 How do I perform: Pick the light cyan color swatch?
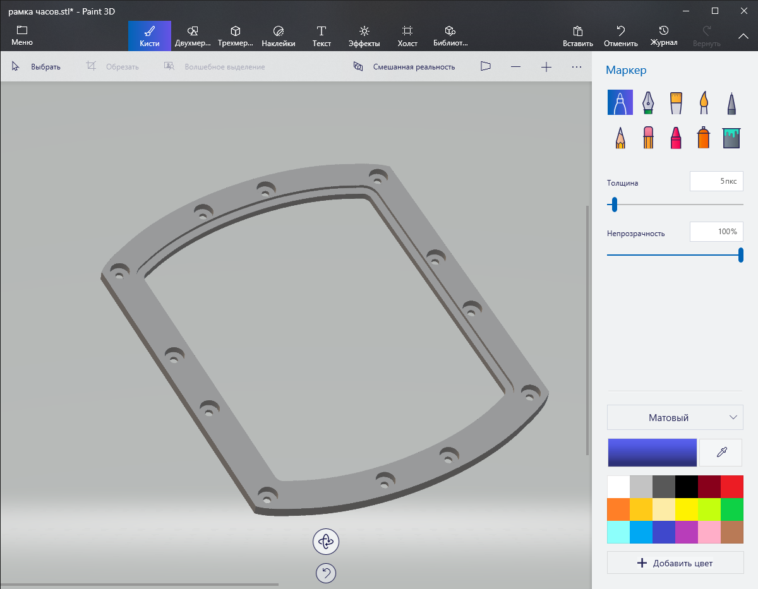(618, 532)
